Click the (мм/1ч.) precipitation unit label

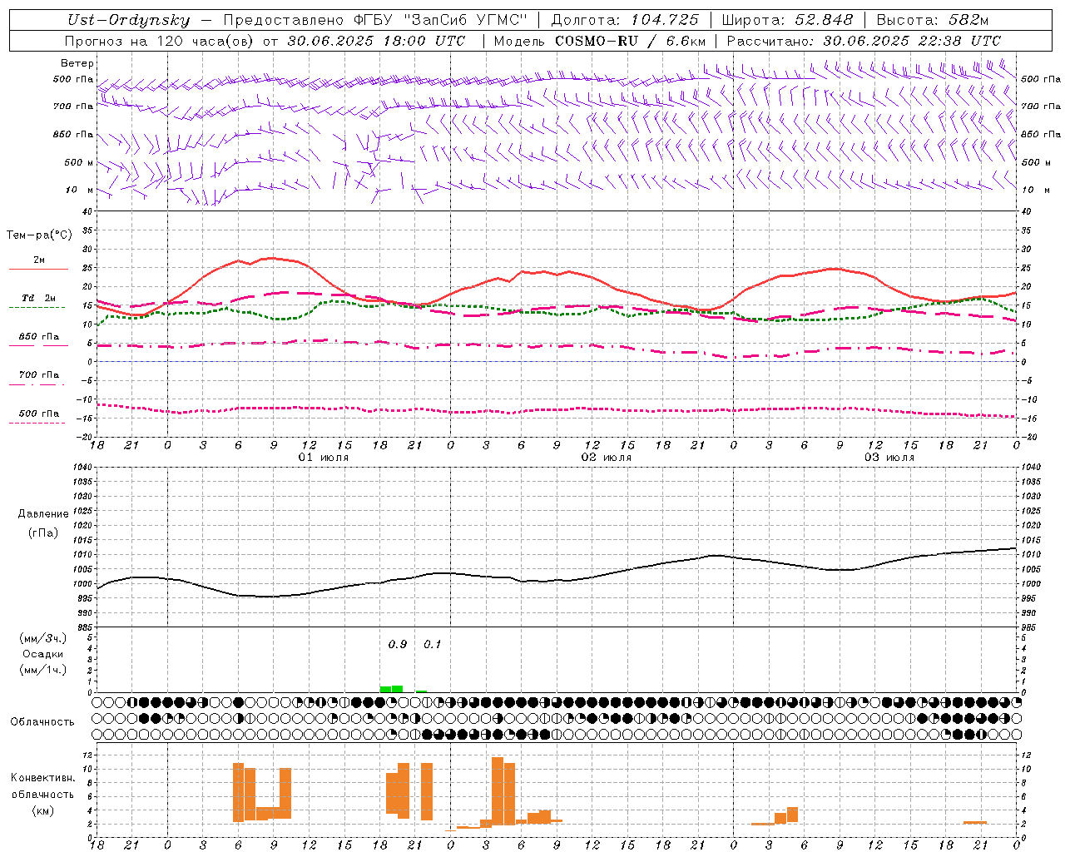(x=43, y=670)
